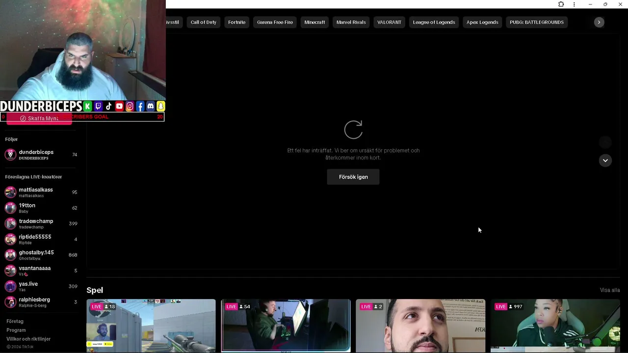Click tradewchamp live avatar

10,224
